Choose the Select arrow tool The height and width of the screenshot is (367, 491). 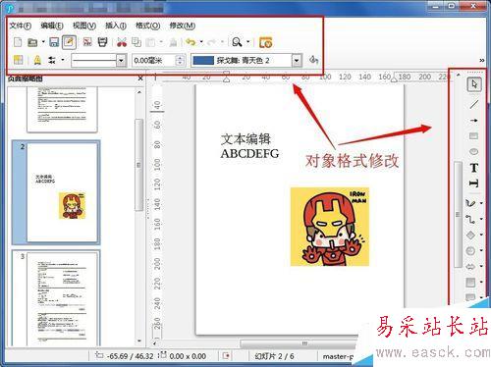474,84
